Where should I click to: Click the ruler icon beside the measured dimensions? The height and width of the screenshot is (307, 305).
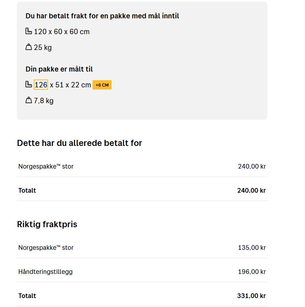pyautogui.click(x=29, y=84)
